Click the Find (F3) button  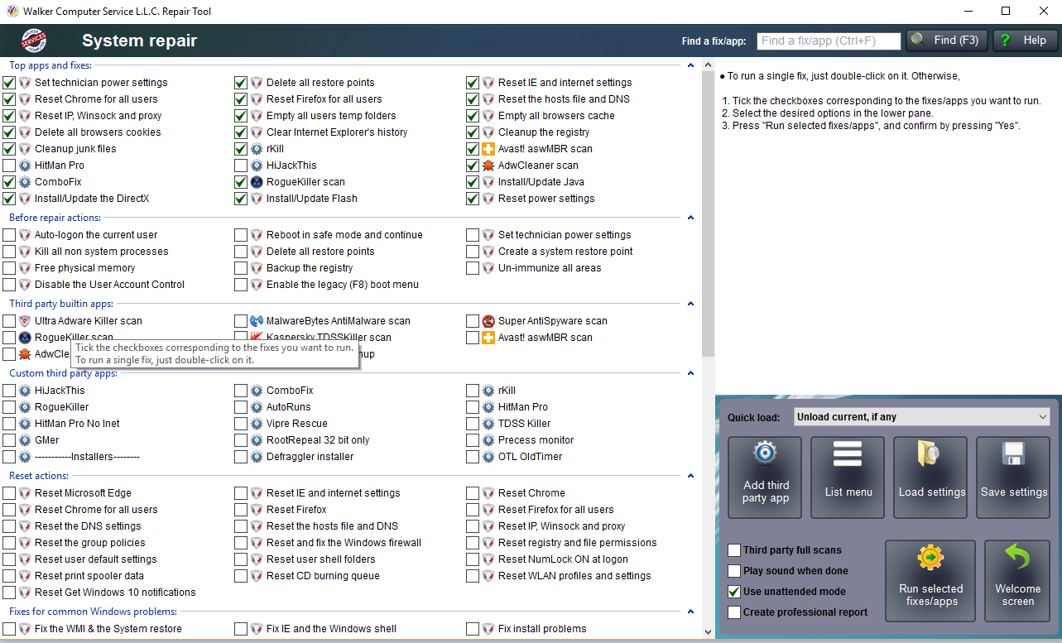947,41
